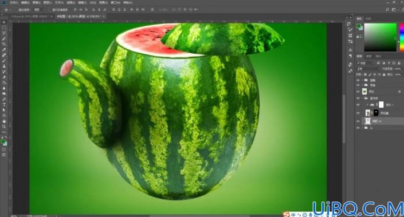Viewport: 404px width, 217px height.
Task: Toggle Quick Mask mode in toolbar
Action: (x=4, y=149)
